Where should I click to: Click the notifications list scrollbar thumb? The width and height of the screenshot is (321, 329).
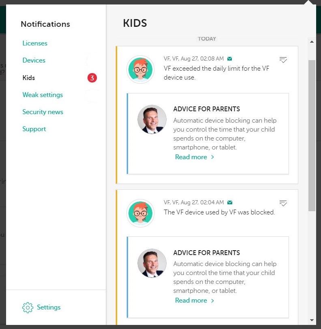312,136
